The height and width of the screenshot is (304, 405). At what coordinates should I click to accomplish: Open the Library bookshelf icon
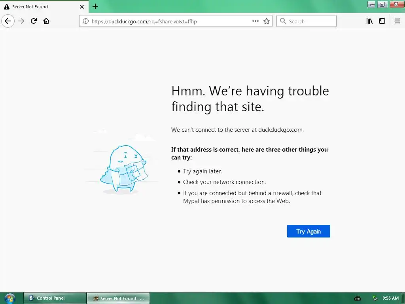pyautogui.click(x=369, y=21)
